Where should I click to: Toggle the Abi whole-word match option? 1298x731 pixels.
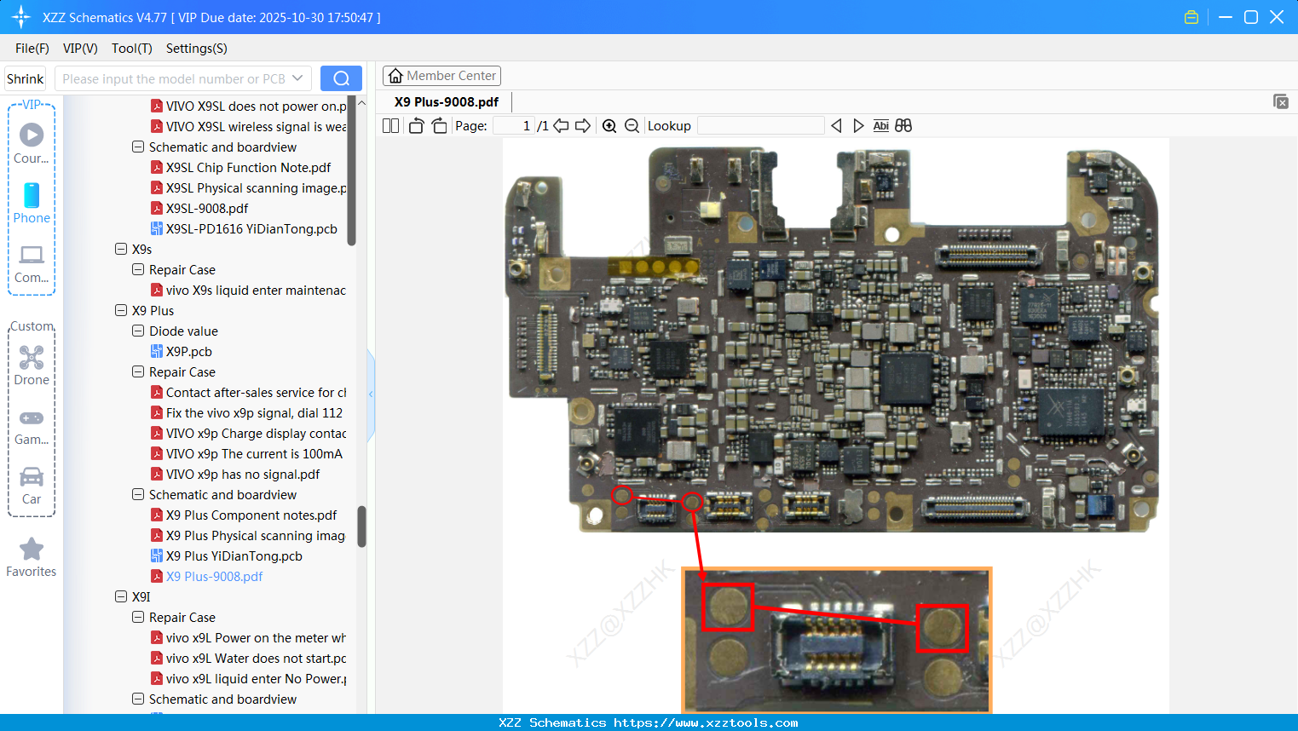click(880, 126)
